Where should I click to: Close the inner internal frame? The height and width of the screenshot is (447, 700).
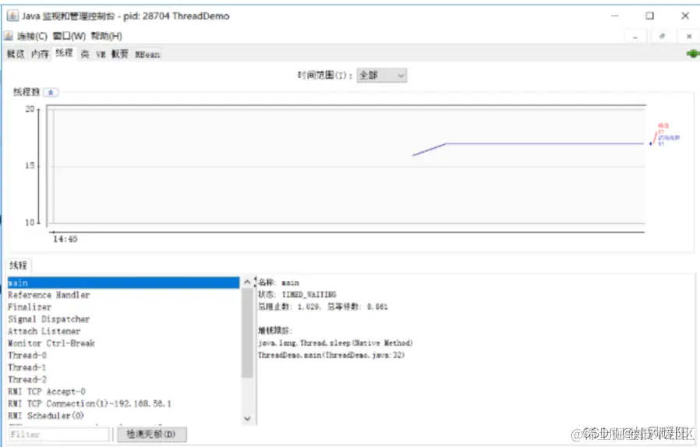pos(689,37)
